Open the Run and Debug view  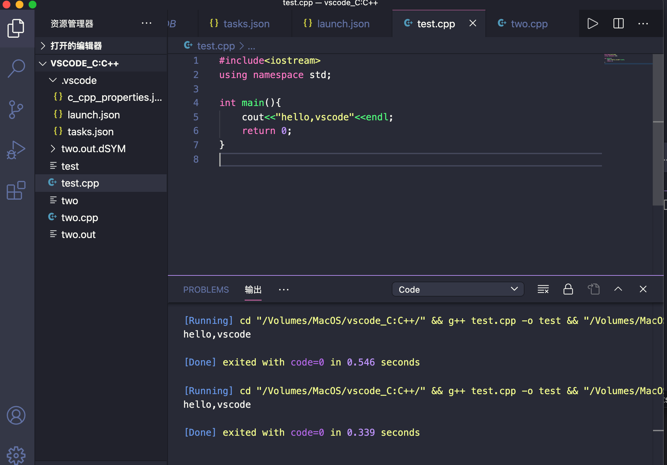pos(16,150)
